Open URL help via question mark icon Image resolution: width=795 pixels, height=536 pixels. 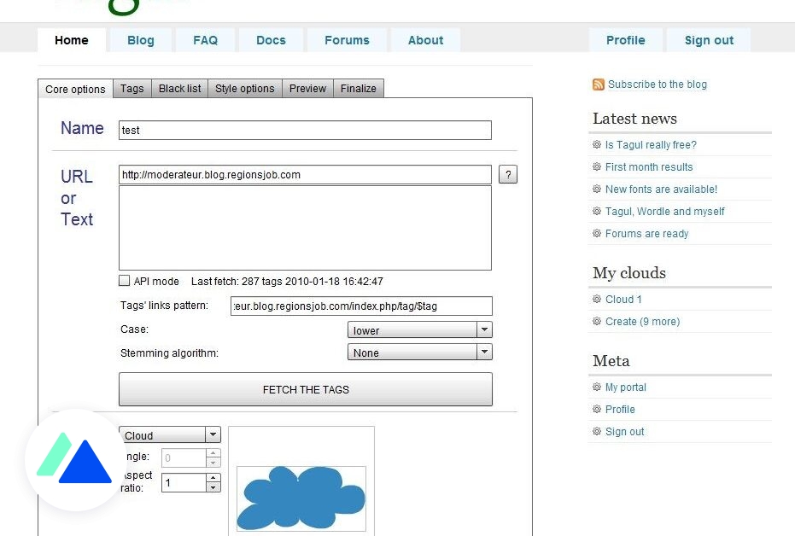(x=508, y=174)
